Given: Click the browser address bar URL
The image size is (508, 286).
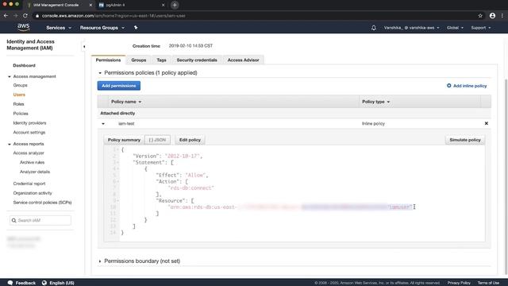Looking at the screenshot, I should (x=114, y=16).
